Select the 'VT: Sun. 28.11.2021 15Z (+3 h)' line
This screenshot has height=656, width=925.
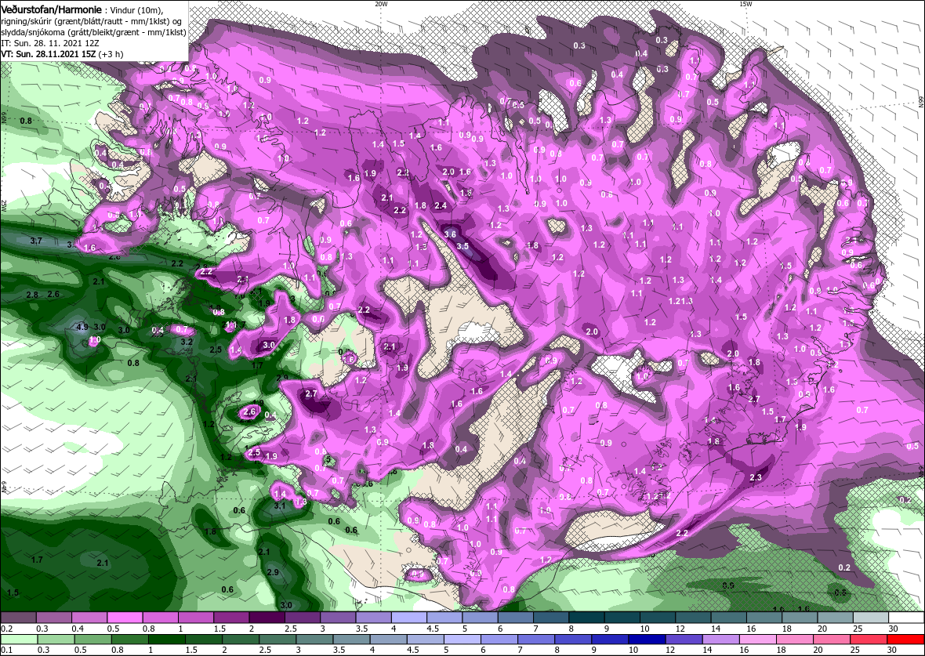click(x=61, y=53)
